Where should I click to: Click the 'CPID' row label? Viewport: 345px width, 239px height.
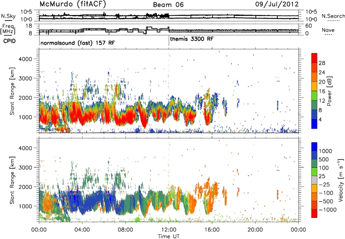(9, 41)
